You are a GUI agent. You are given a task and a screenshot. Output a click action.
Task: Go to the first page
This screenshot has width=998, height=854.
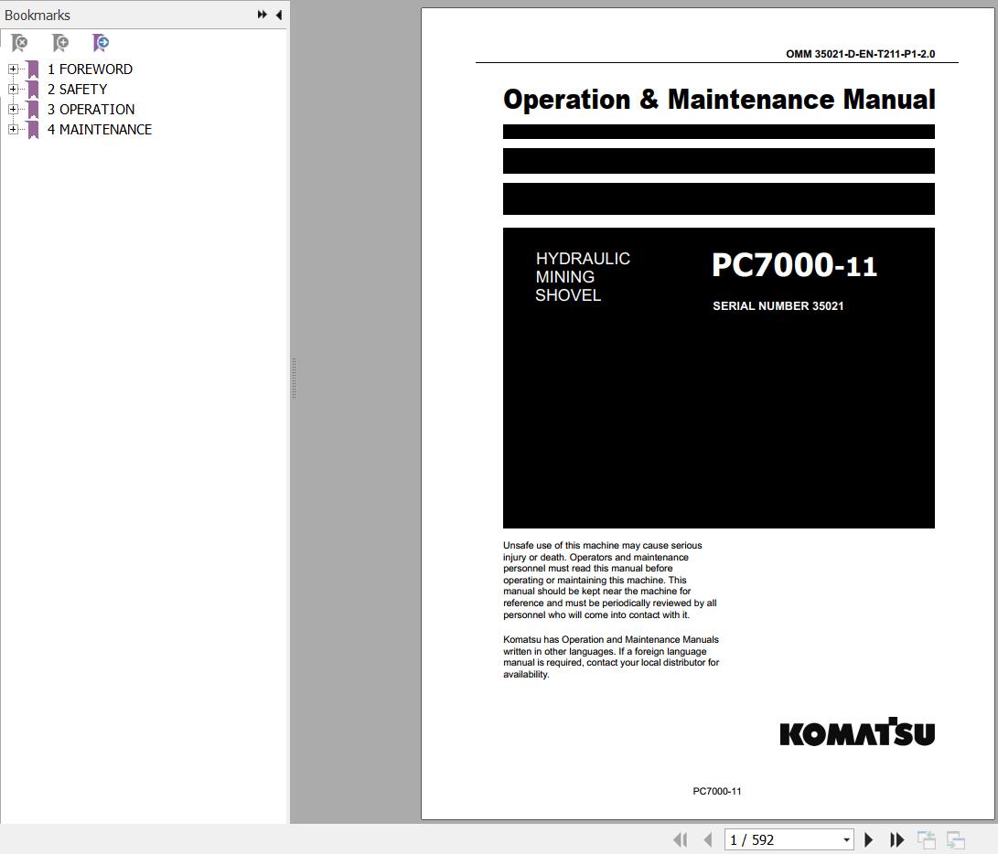(x=681, y=840)
